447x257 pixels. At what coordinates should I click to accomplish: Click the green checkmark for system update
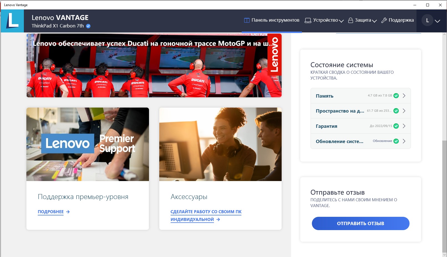(396, 141)
